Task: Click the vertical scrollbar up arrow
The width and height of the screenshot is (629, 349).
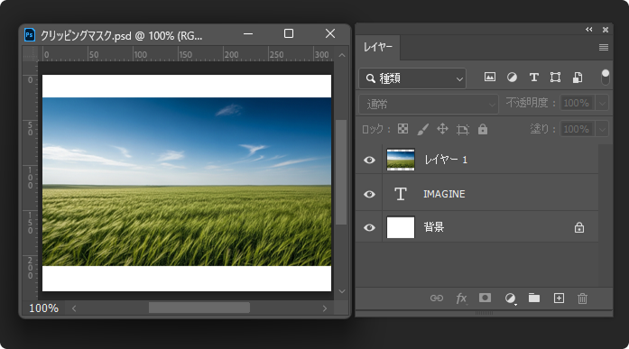Action: click(x=342, y=55)
